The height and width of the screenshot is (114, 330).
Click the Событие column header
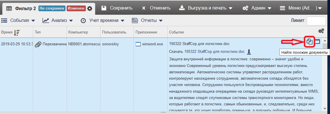pos(177,32)
